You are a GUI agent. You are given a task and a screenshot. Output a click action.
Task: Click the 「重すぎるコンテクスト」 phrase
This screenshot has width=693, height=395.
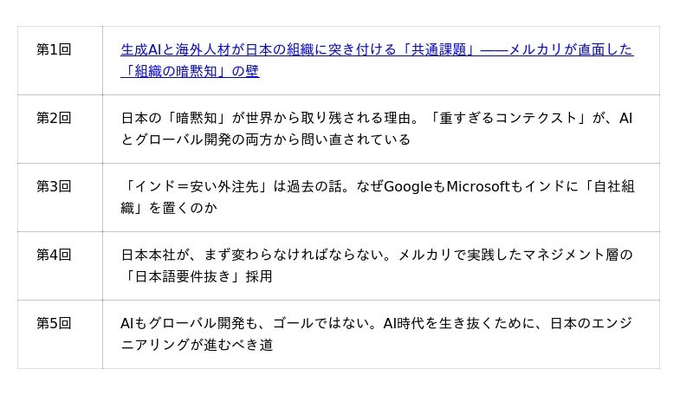(508, 118)
